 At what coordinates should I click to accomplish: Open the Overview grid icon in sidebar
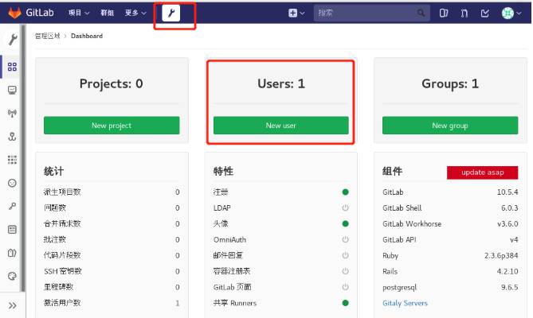pos(12,67)
